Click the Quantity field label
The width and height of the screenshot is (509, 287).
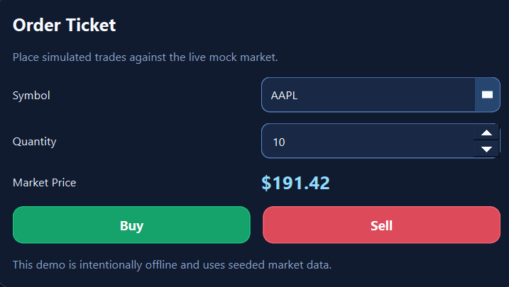pyautogui.click(x=34, y=141)
